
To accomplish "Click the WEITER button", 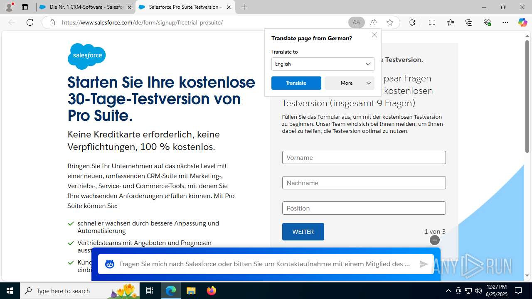I will pos(303,232).
